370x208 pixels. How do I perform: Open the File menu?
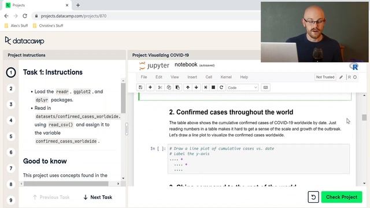click(x=144, y=77)
